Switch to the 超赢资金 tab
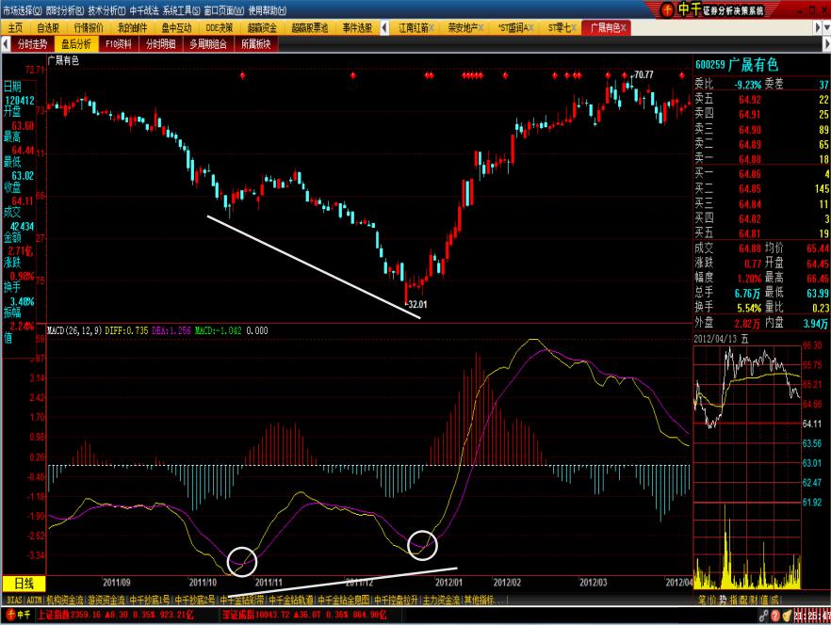This screenshot has height=625, width=831. point(260,27)
